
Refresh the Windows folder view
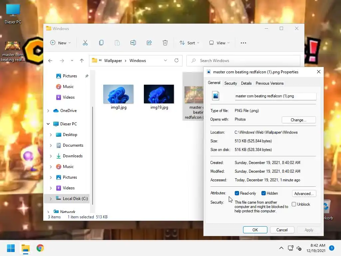tap(176, 61)
